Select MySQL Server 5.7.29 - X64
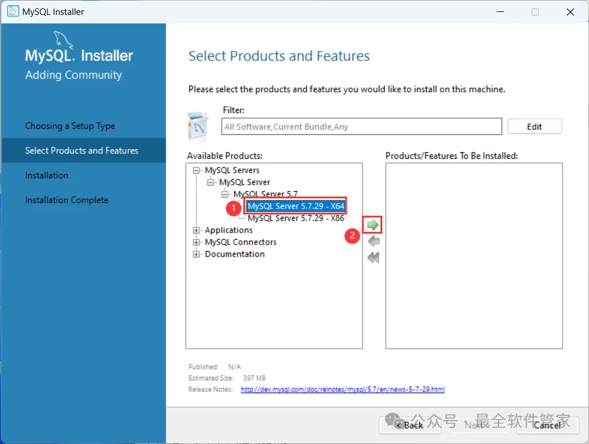Image resolution: width=589 pixels, height=444 pixels. 295,206
